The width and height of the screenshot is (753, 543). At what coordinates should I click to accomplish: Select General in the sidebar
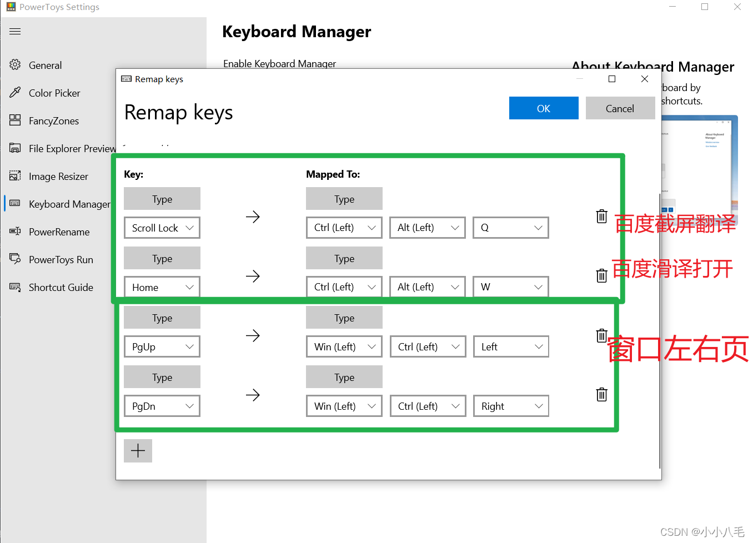click(46, 65)
